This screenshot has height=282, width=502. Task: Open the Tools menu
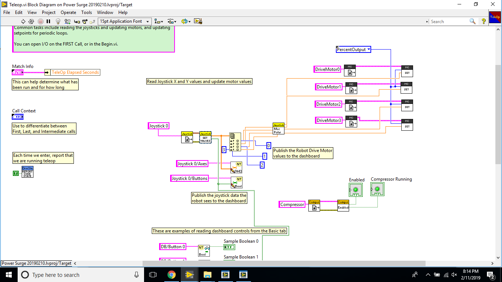tap(87, 12)
